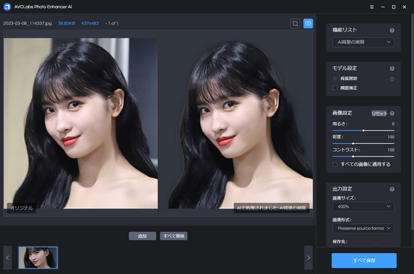Open the 400% image size dropdown
The image size is (414, 274).
363,207
